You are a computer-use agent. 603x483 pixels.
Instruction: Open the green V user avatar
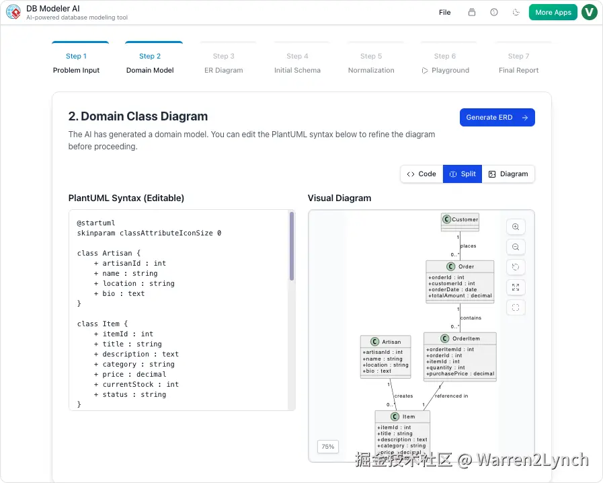[x=589, y=12]
